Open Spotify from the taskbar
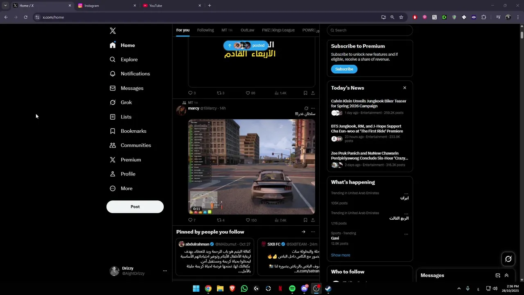Viewport: 524px width, 295px height. point(292,288)
